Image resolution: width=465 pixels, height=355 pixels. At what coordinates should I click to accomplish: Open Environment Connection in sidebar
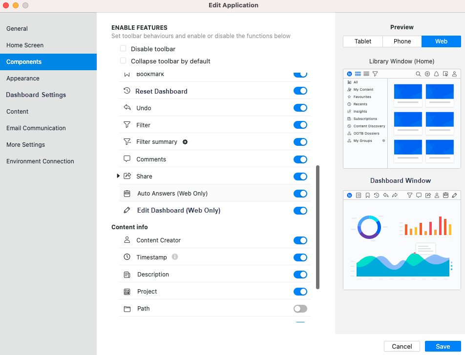[40, 161]
